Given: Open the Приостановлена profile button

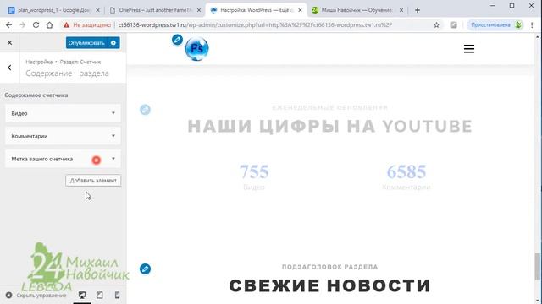Looking at the screenshot, I should [x=495, y=24].
